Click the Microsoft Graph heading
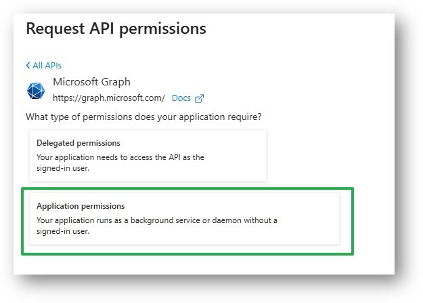Screen dimensions: 423x303 (x=91, y=82)
